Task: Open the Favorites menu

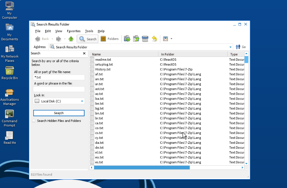Action: click(74, 31)
